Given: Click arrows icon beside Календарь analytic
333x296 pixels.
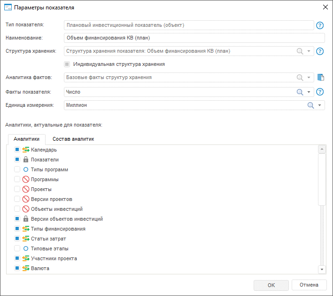Looking at the screenshot, I should 26,150.
